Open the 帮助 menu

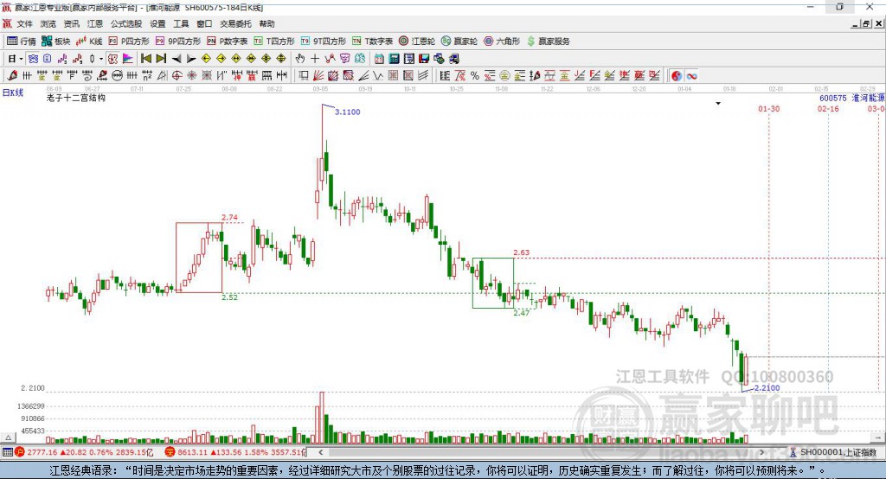point(266,23)
